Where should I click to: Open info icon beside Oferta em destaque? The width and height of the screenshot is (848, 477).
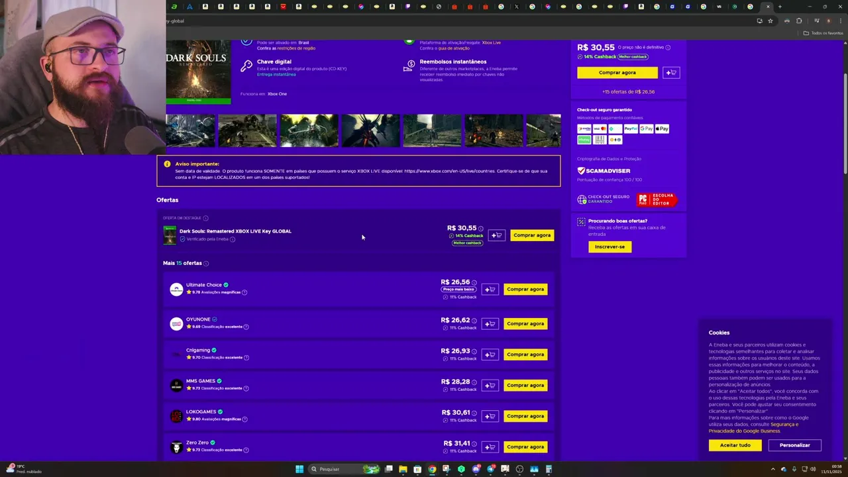pyautogui.click(x=205, y=218)
